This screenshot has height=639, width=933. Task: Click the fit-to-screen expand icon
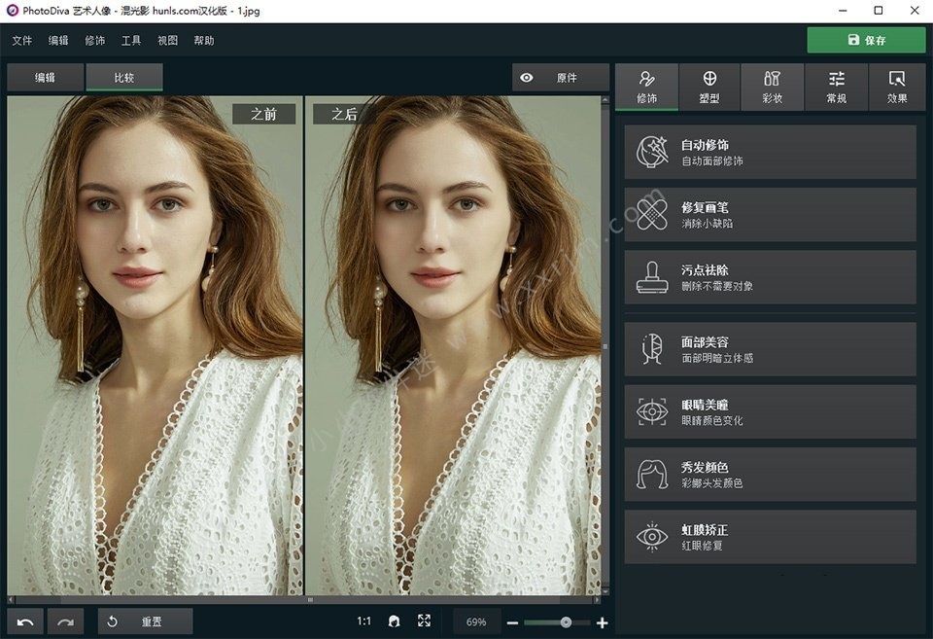pyautogui.click(x=424, y=621)
